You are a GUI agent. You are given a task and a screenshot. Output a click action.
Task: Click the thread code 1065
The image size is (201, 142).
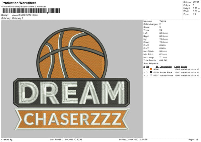coord(177,69)
